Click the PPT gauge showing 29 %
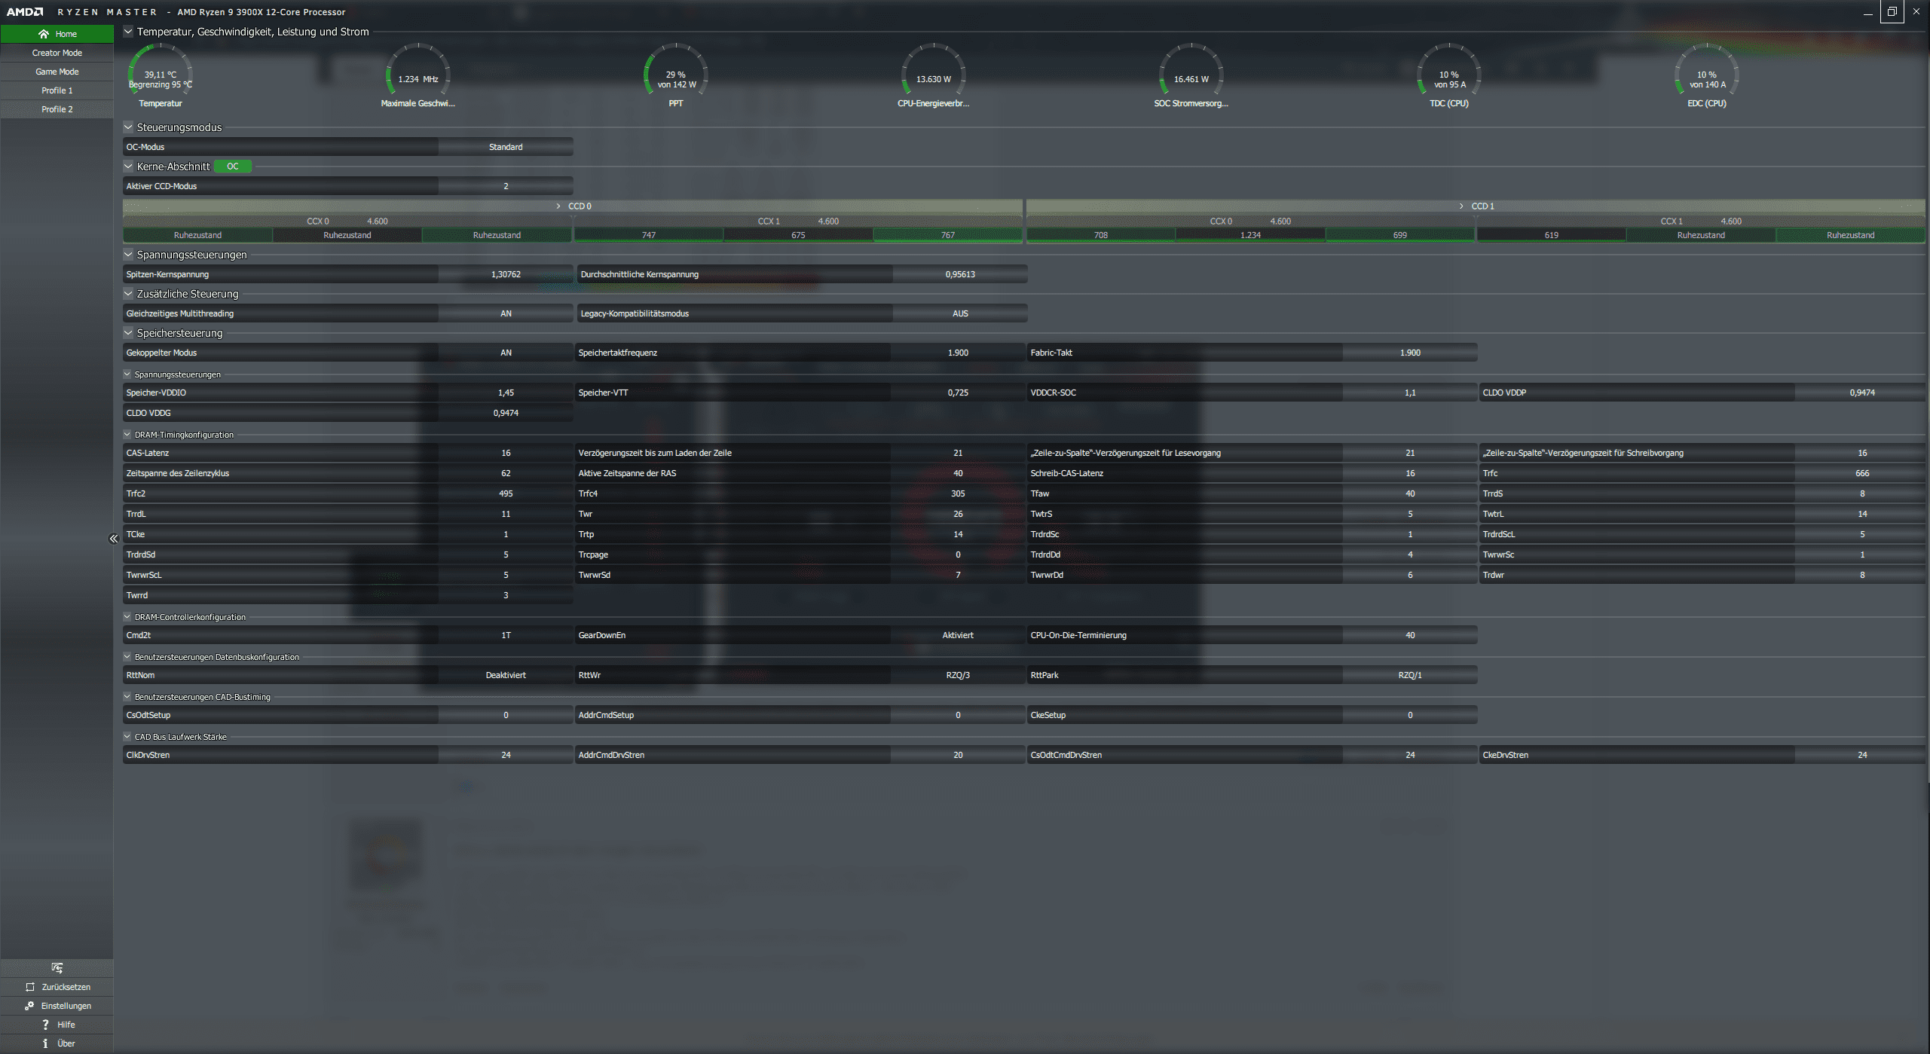Viewport: 1930px width, 1054px height. (x=676, y=74)
